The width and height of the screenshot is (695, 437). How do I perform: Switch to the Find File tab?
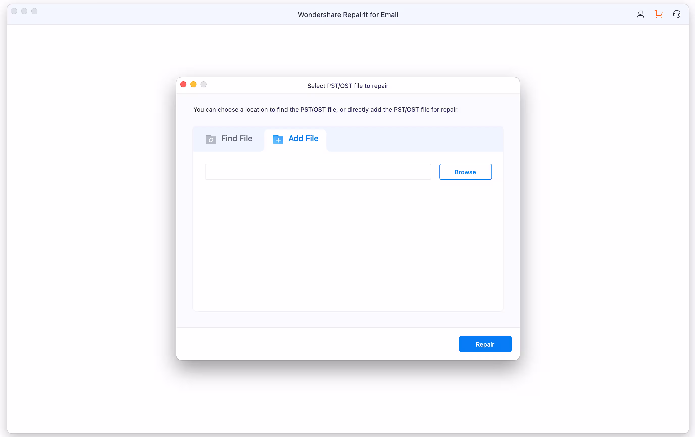pyautogui.click(x=236, y=138)
